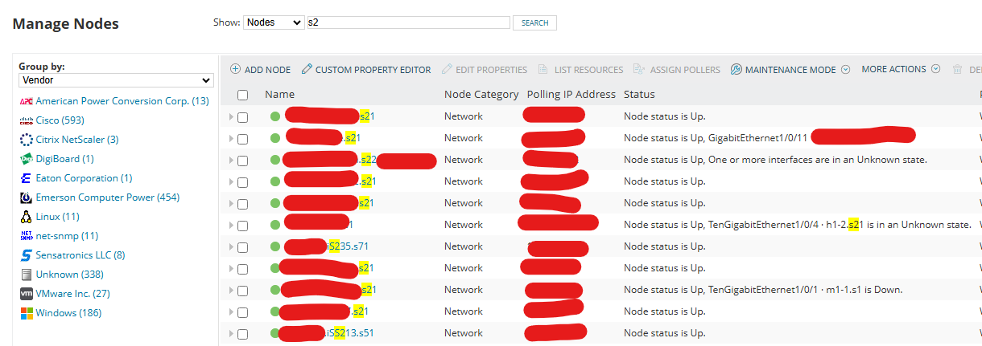Open the Custom Property Editor pencil icon
982x346 pixels.
click(307, 70)
